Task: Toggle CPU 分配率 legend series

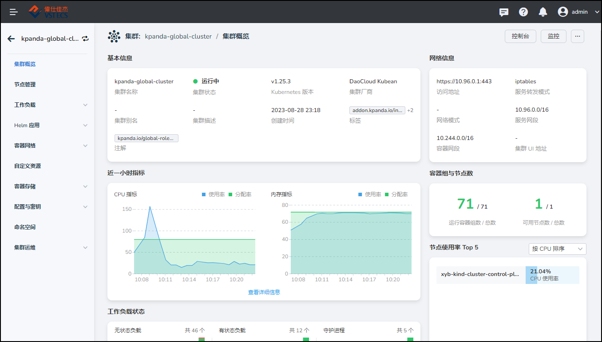Action: [240, 194]
